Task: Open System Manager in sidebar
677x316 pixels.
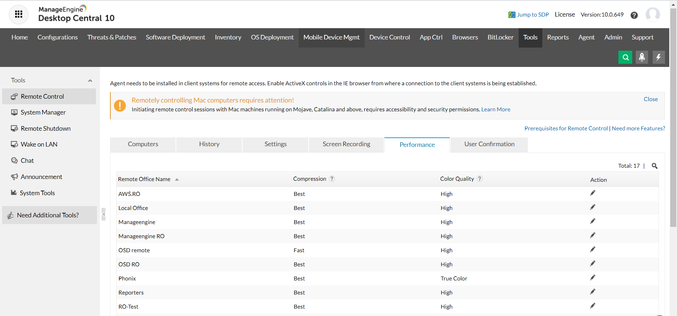Action: (43, 112)
